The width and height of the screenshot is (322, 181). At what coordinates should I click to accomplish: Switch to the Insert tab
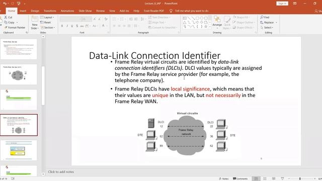click(x=23, y=11)
